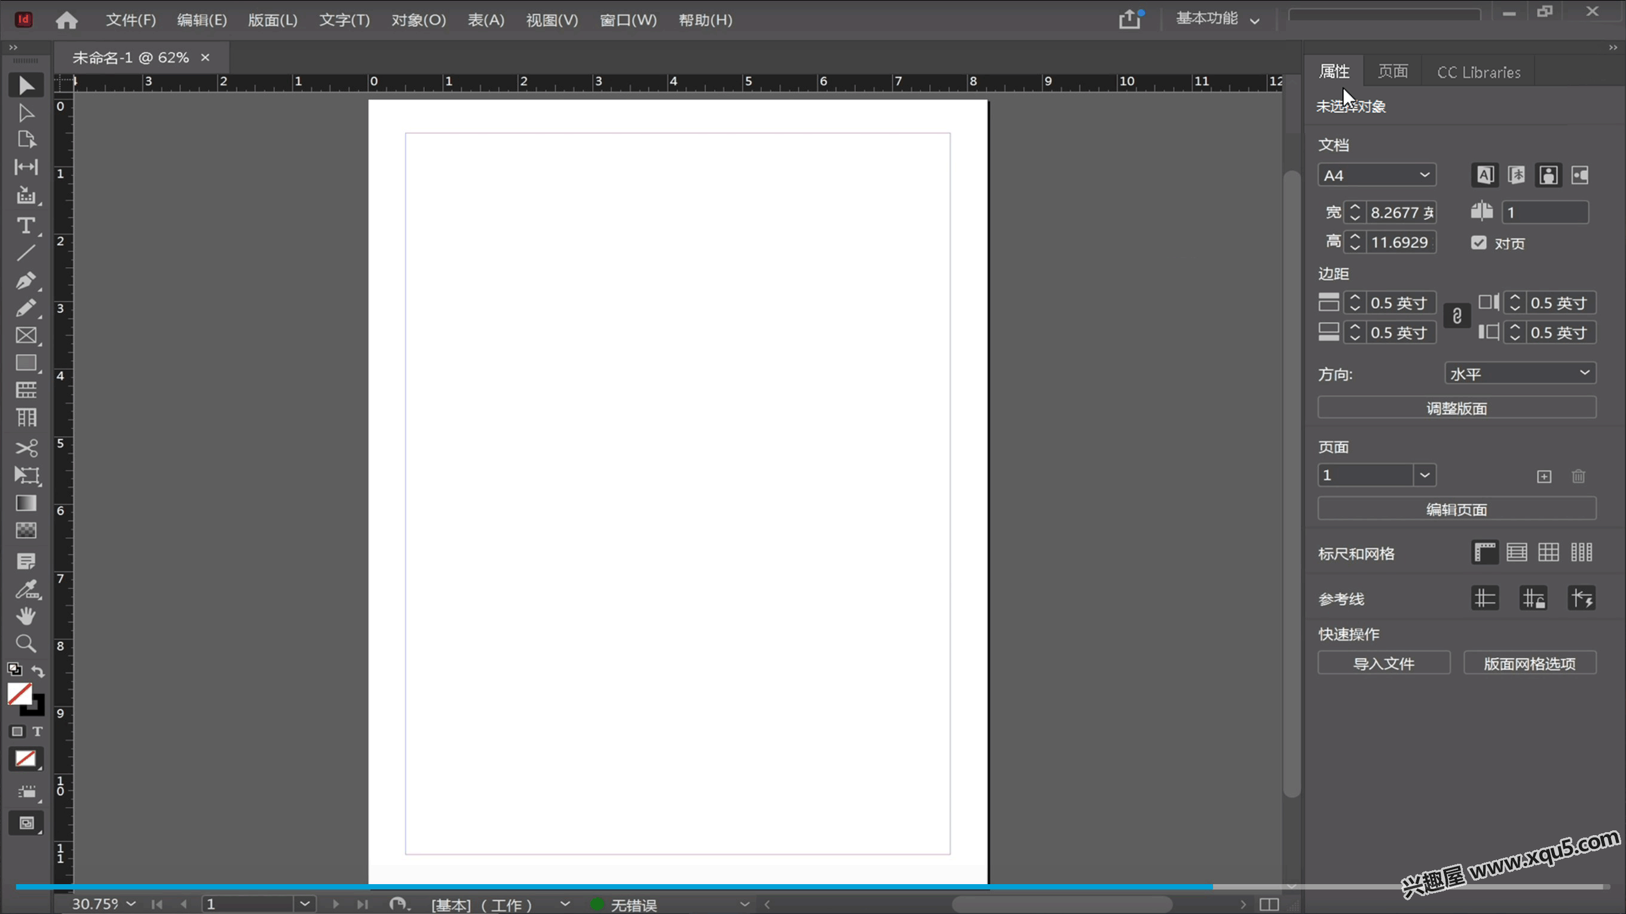
Task: Select the Selection tool arrow
Action: [26, 85]
